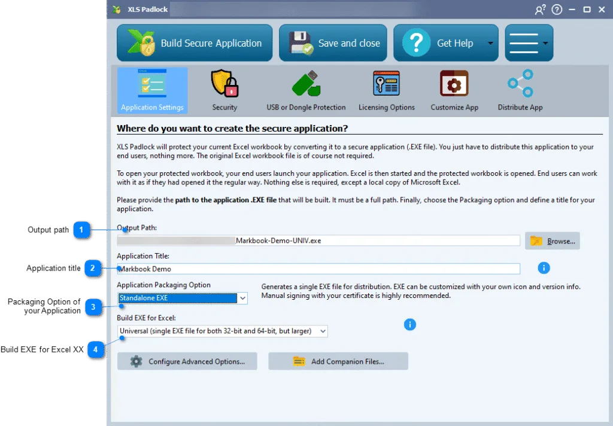The width and height of the screenshot is (613, 426).
Task: Open the Licensing Options tab
Action: [x=387, y=90]
